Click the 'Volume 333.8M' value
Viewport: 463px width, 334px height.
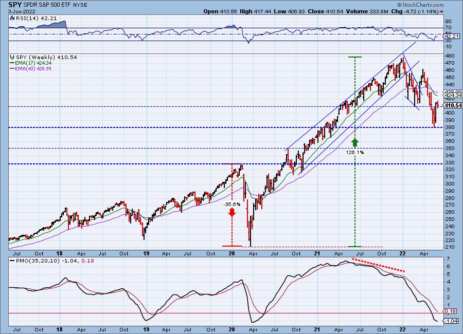pyautogui.click(x=367, y=11)
